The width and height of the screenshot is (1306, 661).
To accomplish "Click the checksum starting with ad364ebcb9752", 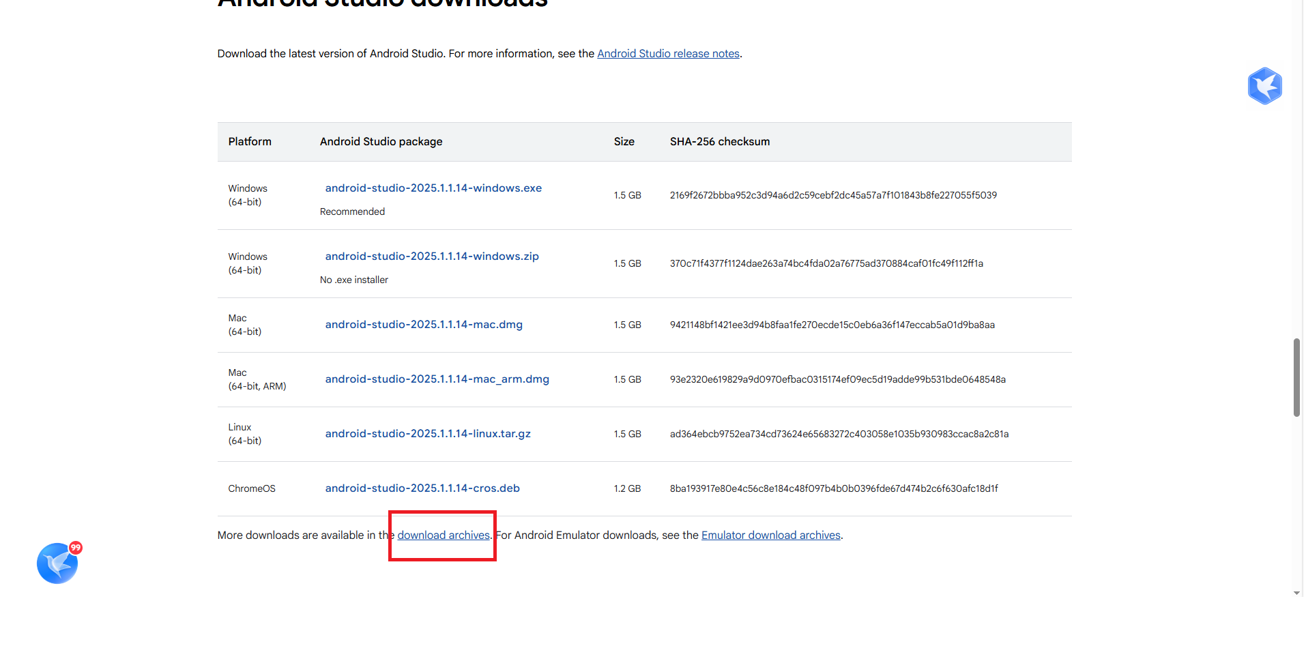I will click(839, 434).
